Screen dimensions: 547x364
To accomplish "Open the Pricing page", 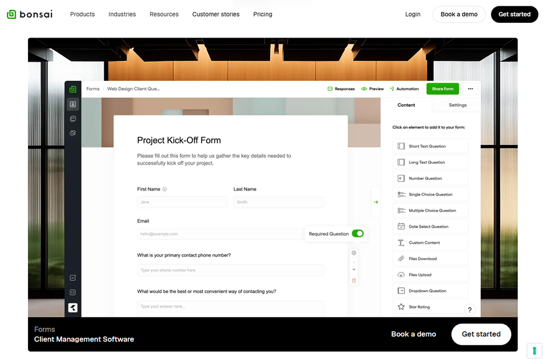I will (x=263, y=14).
